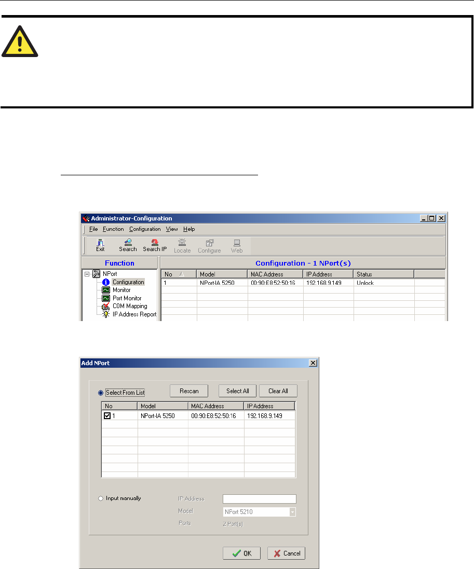The height and width of the screenshot is (569, 474).
Task: Click Model header in Add NPort list
Action: [162, 406]
